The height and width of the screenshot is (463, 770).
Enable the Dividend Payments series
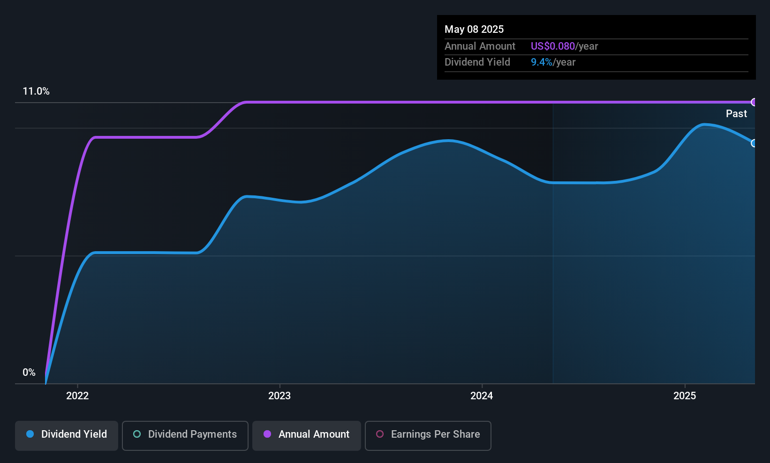click(x=185, y=435)
